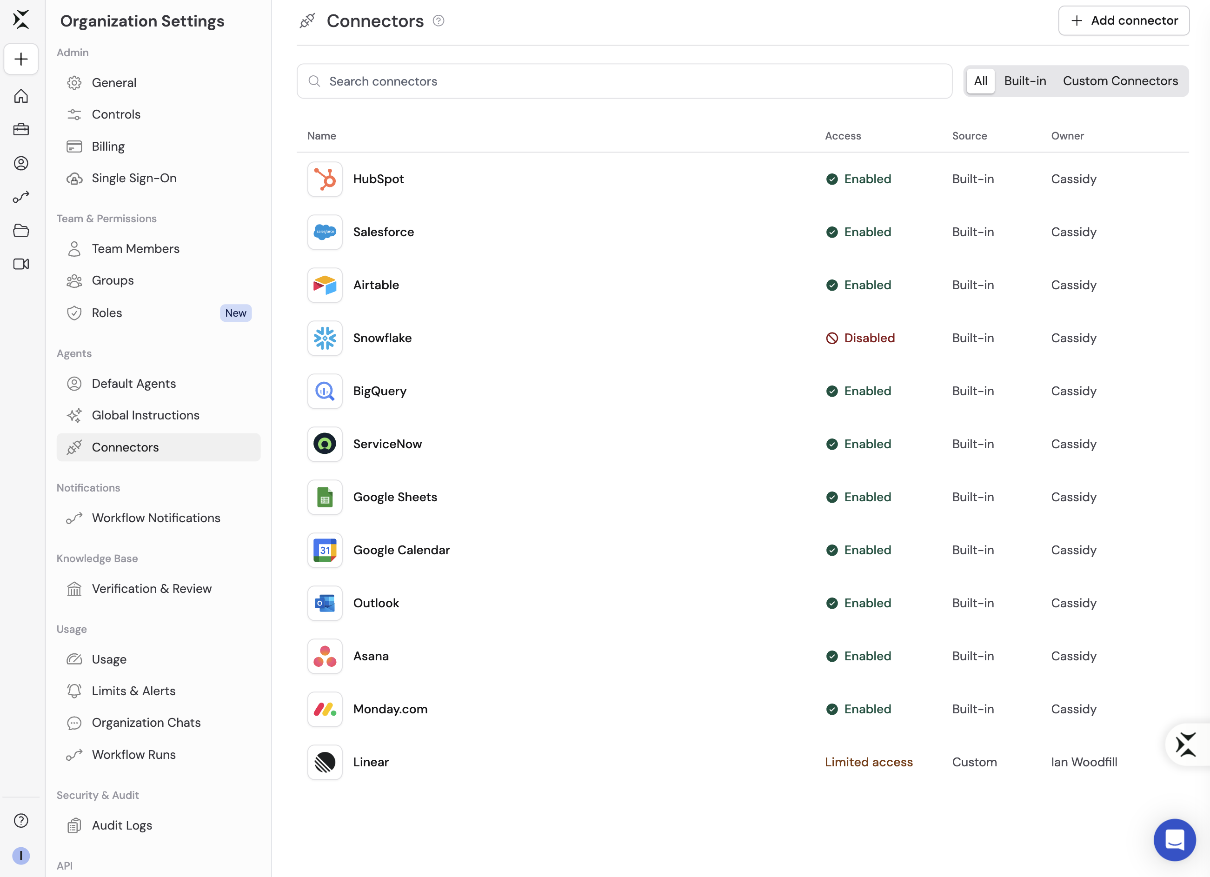This screenshot has height=877, width=1210.
Task: Click the Outlook connector logo
Action: click(x=325, y=603)
